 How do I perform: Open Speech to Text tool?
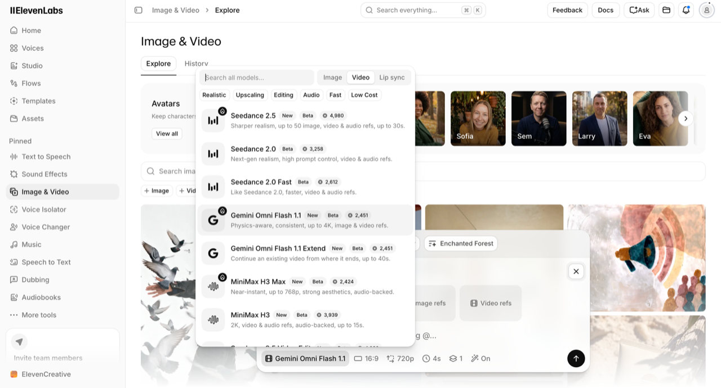[x=63, y=262]
